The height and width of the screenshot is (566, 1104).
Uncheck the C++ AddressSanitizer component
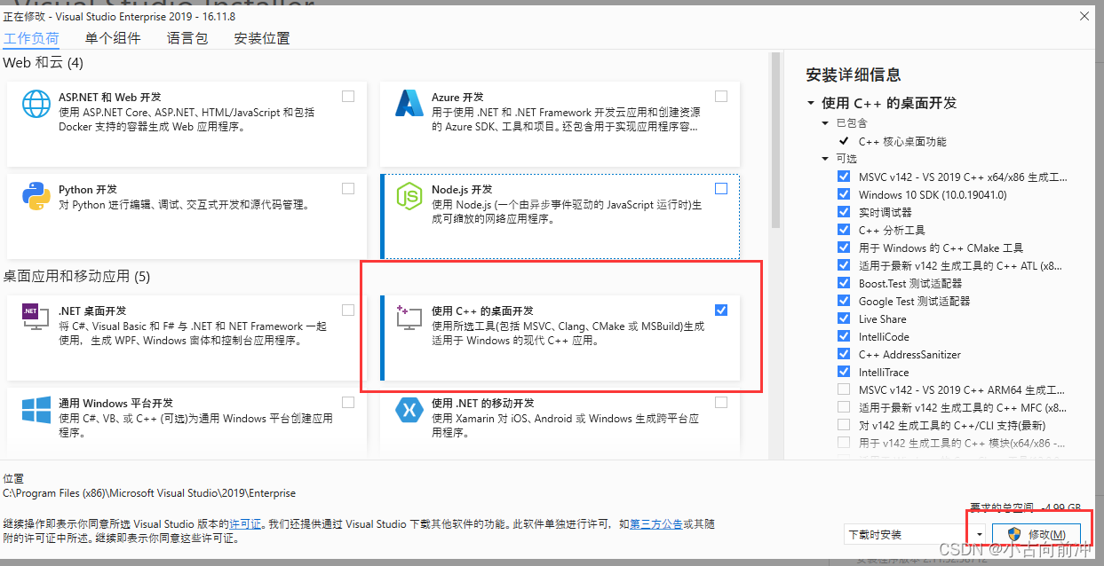pyautogui.click(x=843, y=354)
